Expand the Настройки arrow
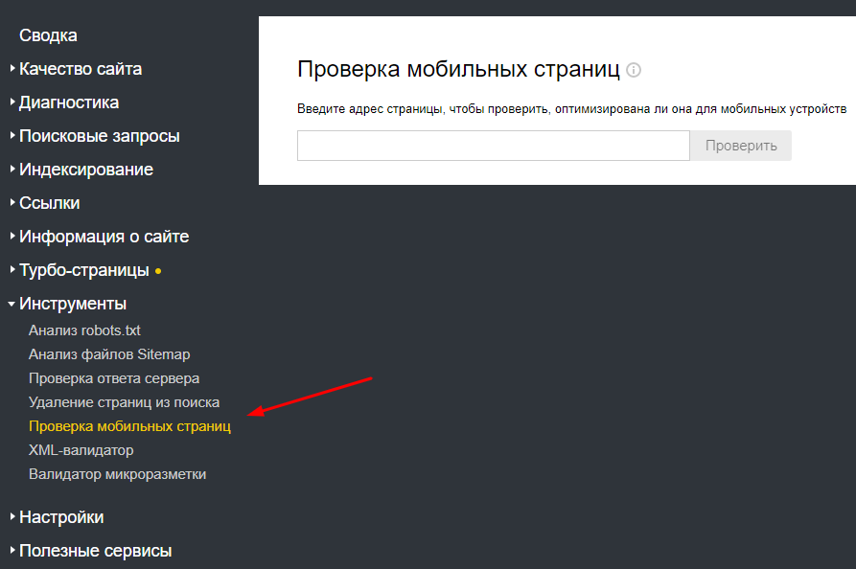The image size is (856, 569). pos(12,516)
